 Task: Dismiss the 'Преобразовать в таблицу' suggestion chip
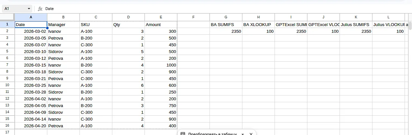[x=251, y=134]
